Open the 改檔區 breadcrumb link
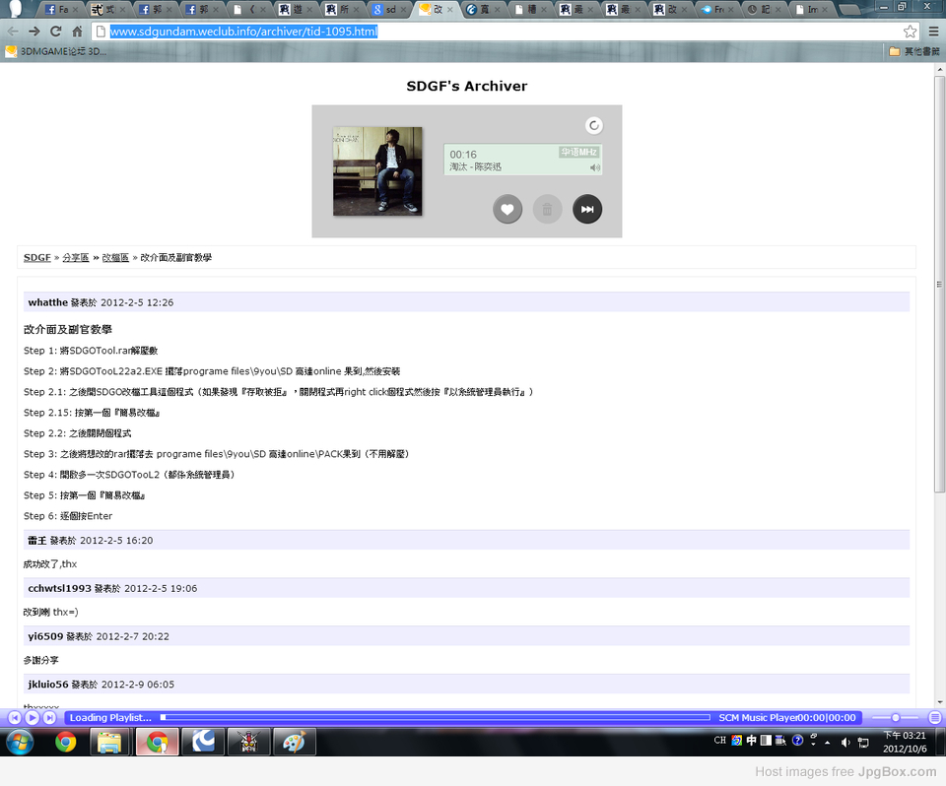Screen dimensions: 946x786 pos(115,257)
